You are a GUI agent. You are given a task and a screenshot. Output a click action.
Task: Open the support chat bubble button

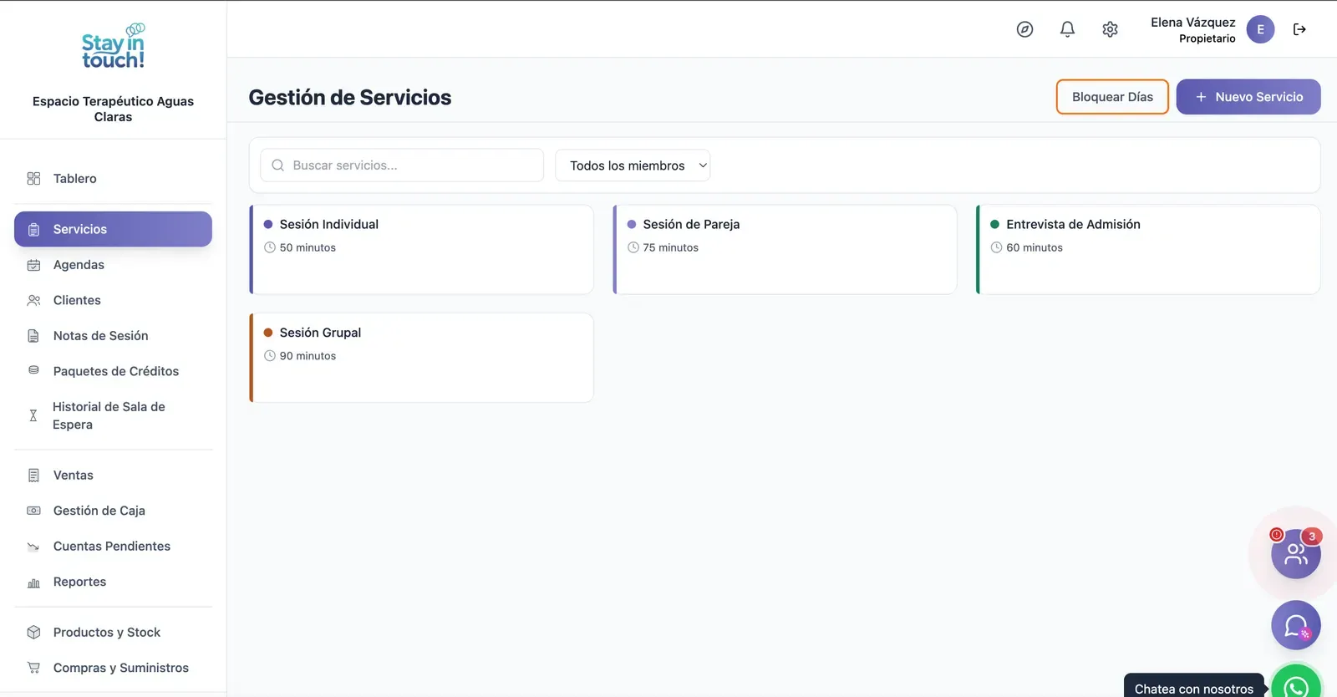click(1295, 625)
